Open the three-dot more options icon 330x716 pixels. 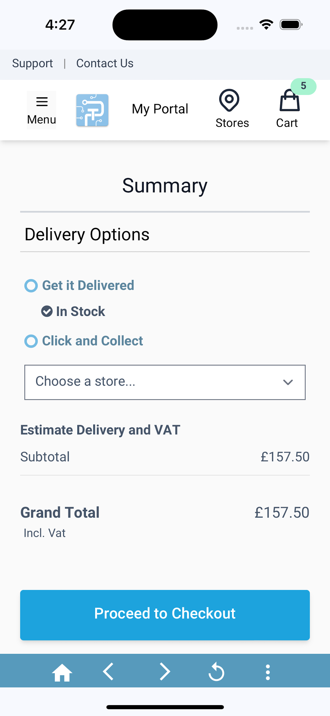coord(268,672)
